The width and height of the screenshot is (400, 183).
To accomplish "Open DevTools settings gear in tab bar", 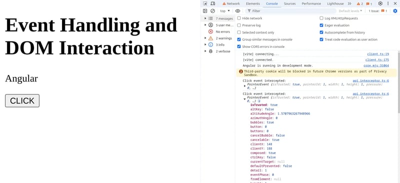I will pos(380,3).
